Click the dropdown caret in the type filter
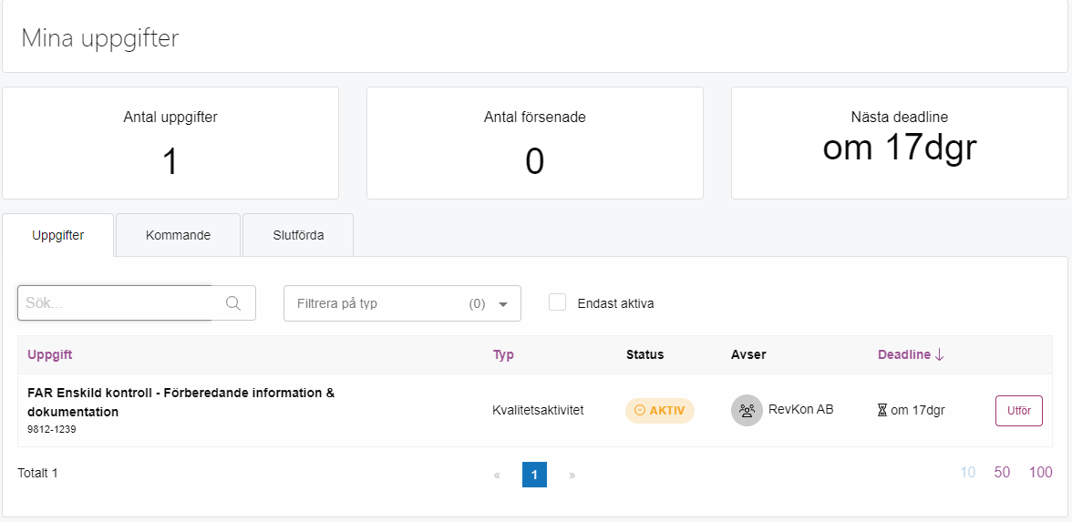Screen dimensions: 1072x522 click(503, 304)
